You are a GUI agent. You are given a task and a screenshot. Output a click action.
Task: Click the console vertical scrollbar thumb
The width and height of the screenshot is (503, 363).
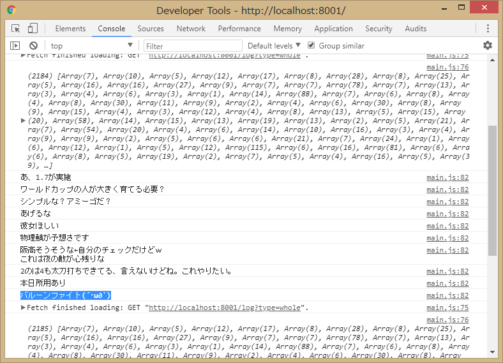(492, 190)
